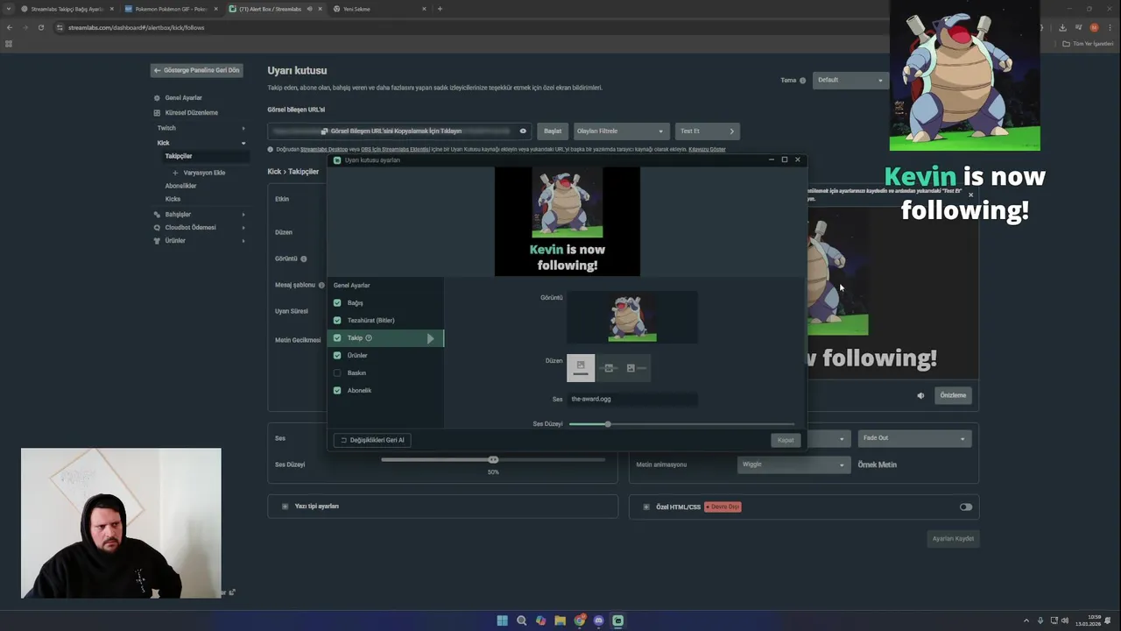
Task: Click the Blastoise image thumbnail under Görüntü
Action: pyautogui.click(x=632, y=317)
